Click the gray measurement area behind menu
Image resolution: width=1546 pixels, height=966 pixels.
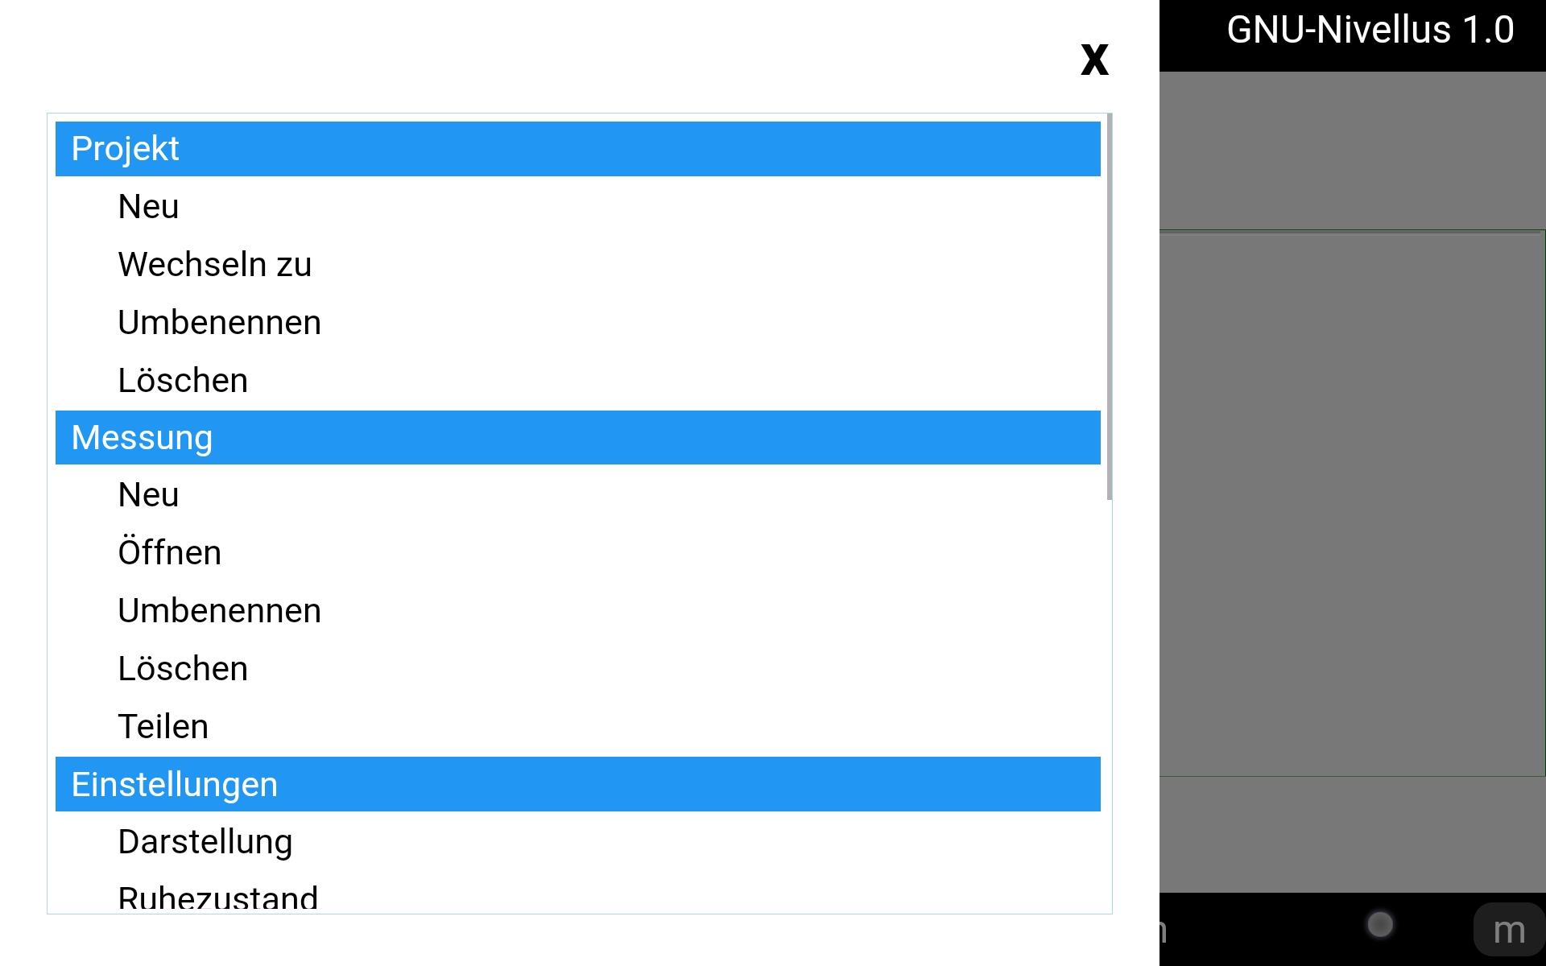click(x=1352, y=504)
